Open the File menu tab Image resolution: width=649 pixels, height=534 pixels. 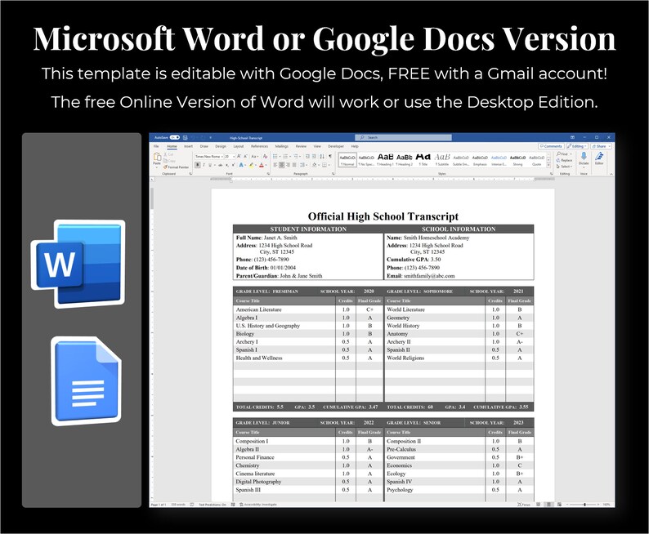coord(156,146)
